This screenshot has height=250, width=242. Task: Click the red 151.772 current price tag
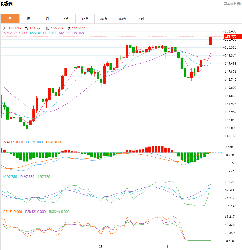(x=231, y=37)
